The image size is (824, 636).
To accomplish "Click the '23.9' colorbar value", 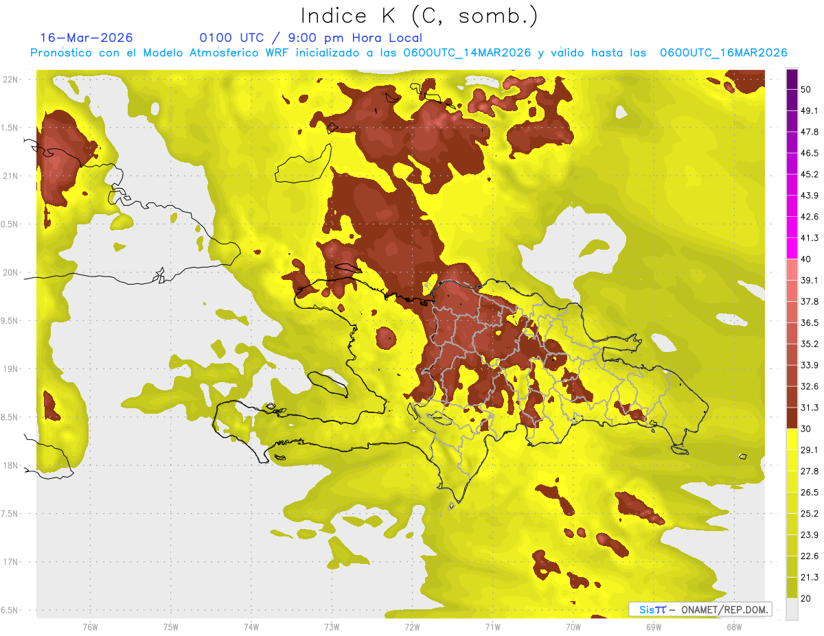I will click(810, 535).
